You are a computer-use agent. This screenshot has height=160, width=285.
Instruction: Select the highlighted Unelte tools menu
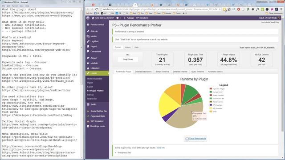[97, 73]
